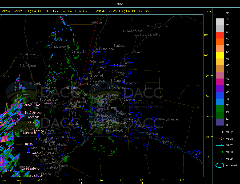This screenshot has height=184, width=240.
Task: Click the cyan VBCT arrow legend icon
Action: coord(220,145)
